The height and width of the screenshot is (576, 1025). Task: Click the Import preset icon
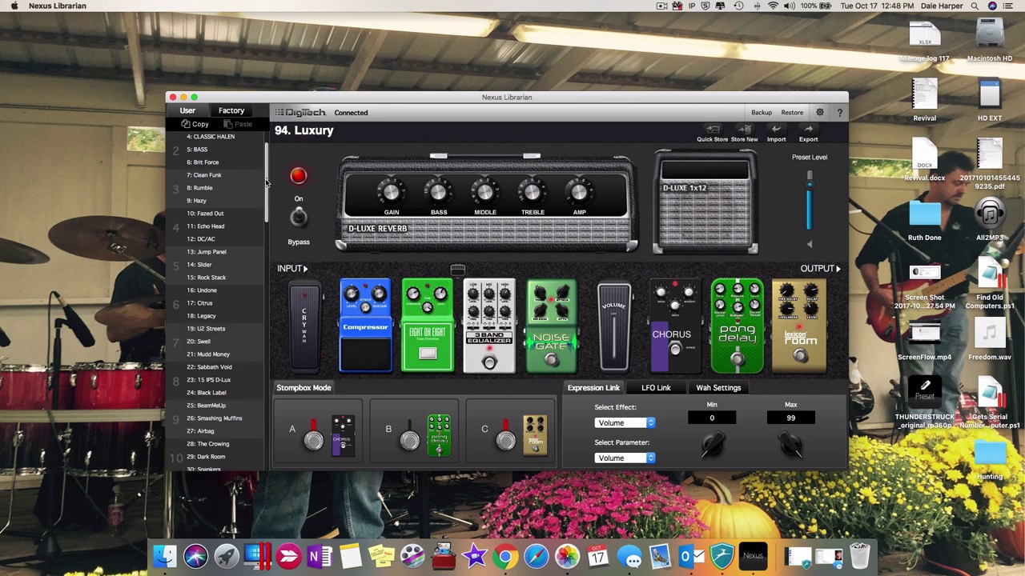click(776, 129)
